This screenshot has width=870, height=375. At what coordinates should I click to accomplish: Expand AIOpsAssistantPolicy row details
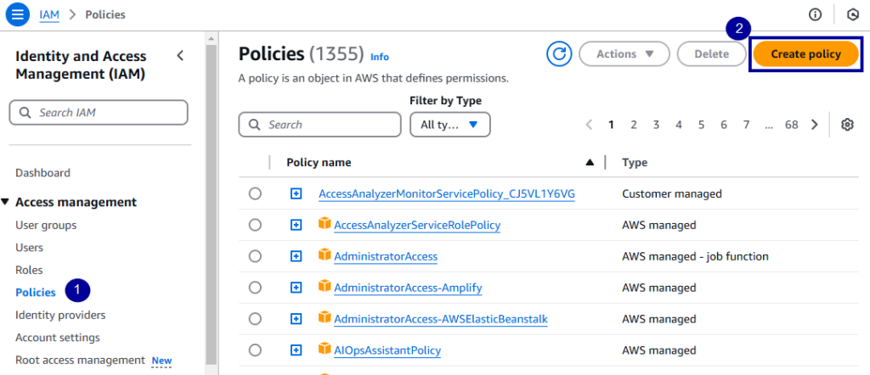tap(297, 350)
